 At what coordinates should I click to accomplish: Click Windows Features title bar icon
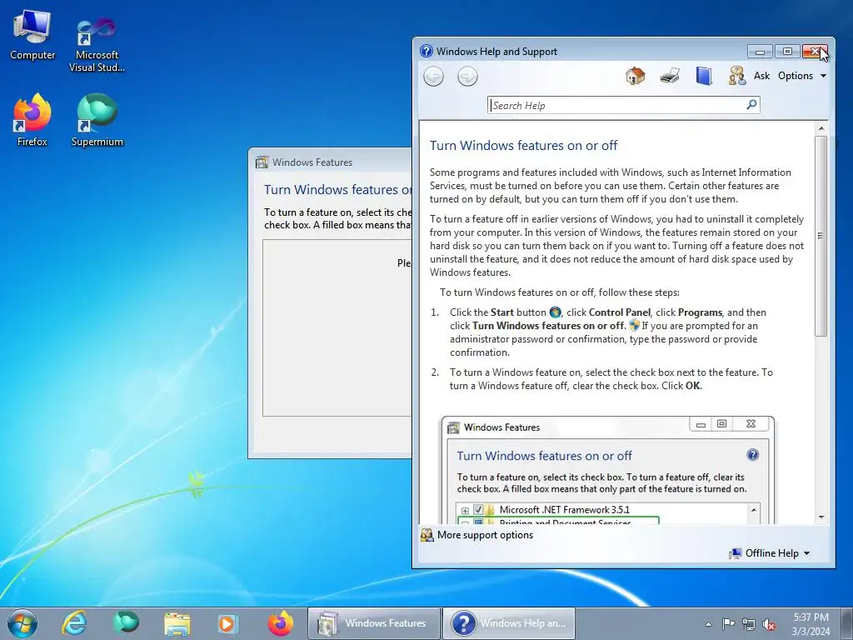262,162
